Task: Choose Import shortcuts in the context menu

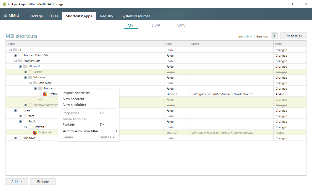Action: coord(89,93)
